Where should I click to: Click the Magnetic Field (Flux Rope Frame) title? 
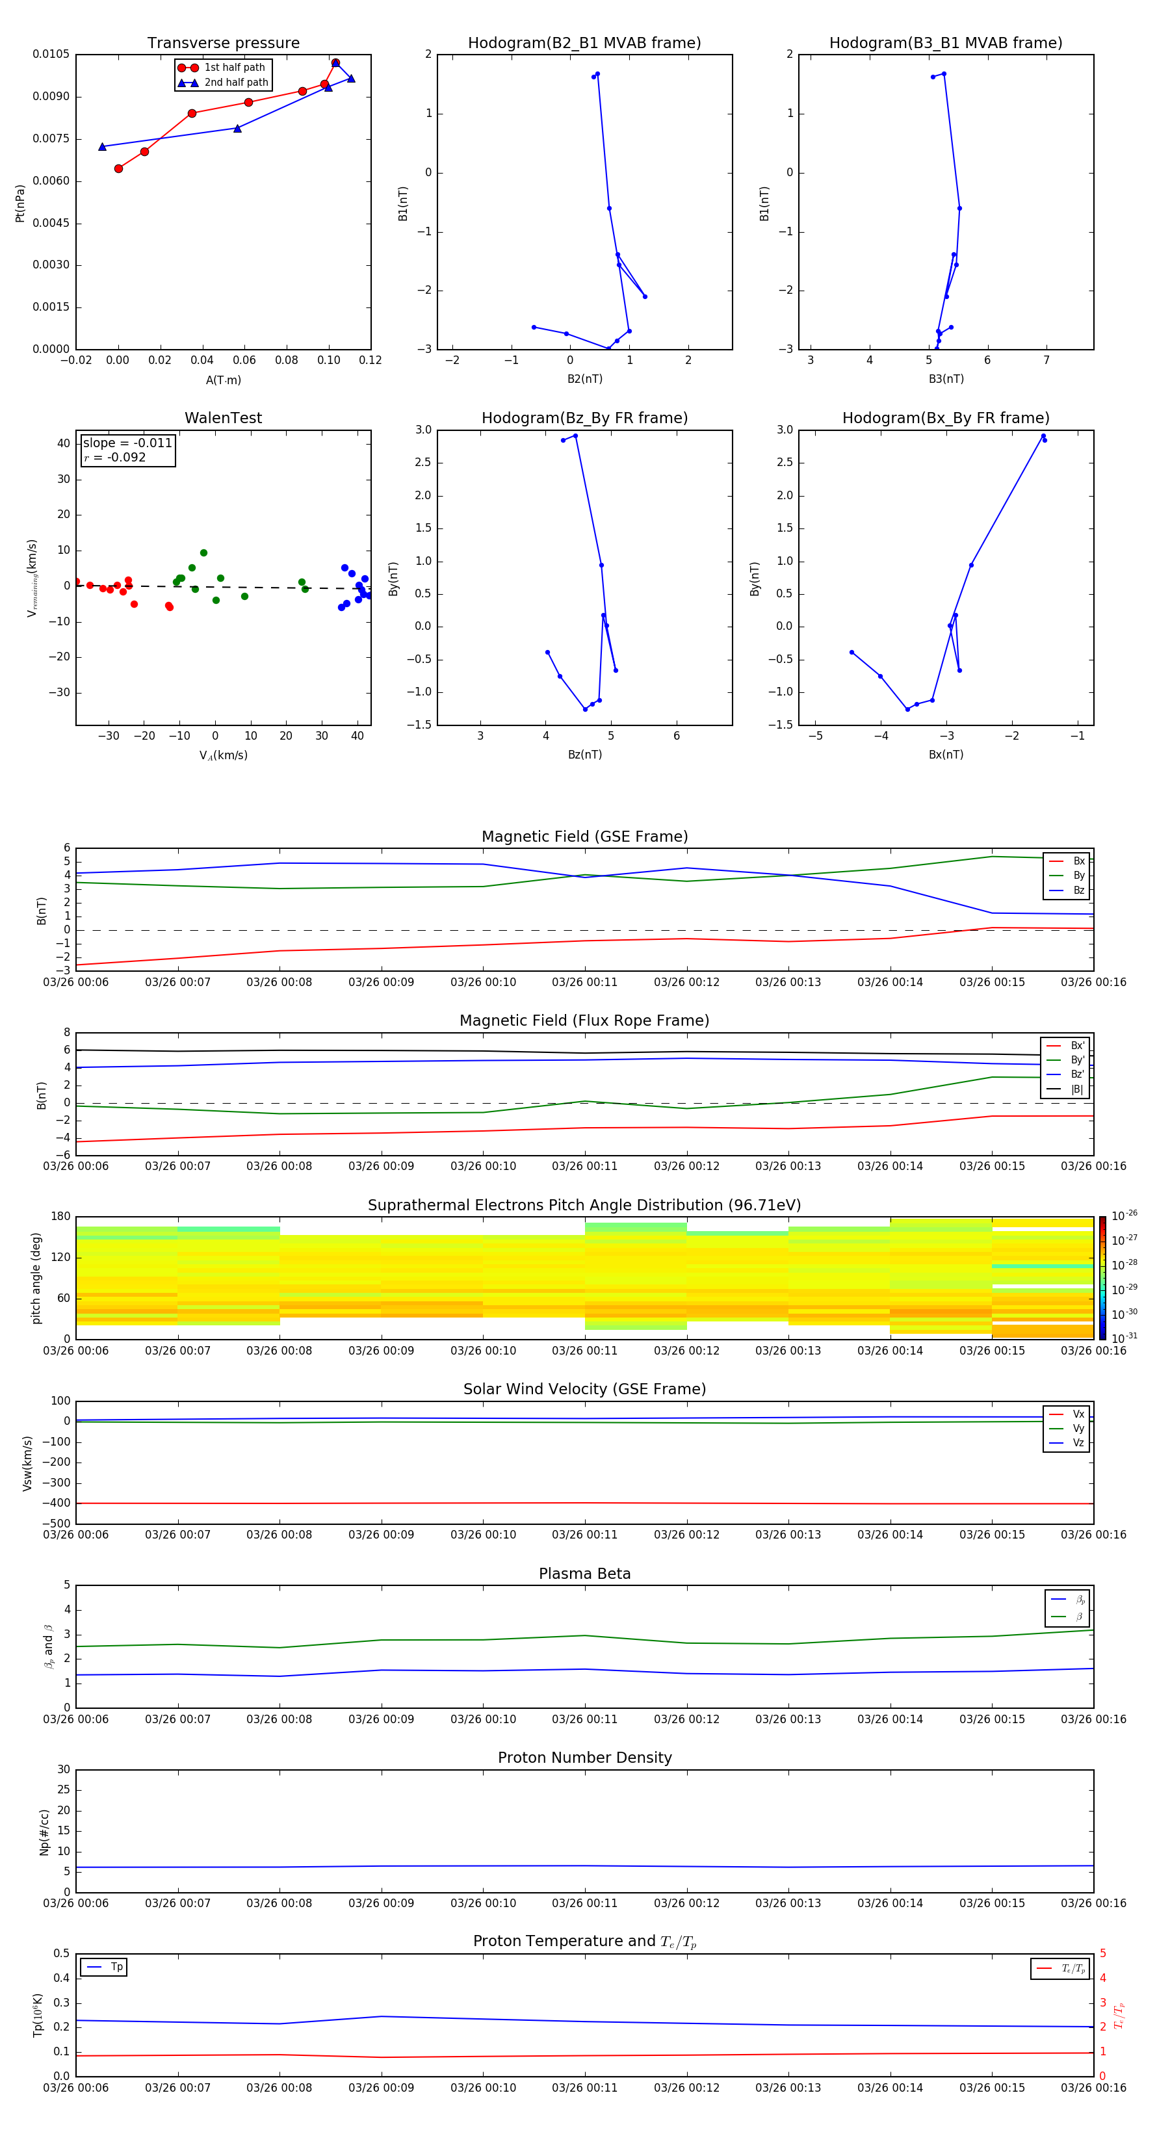coord(584,1021)
